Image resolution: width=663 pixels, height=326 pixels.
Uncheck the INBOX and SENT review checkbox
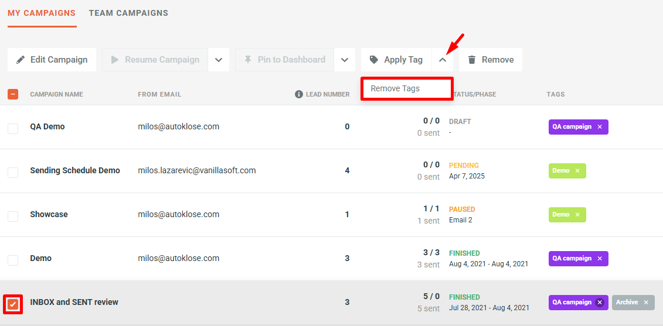click(x=13, y=304)
